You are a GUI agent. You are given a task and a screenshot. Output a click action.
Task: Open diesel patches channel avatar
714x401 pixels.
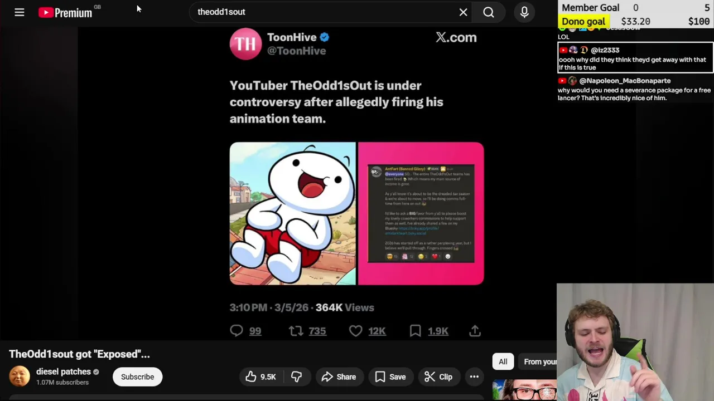20,376
